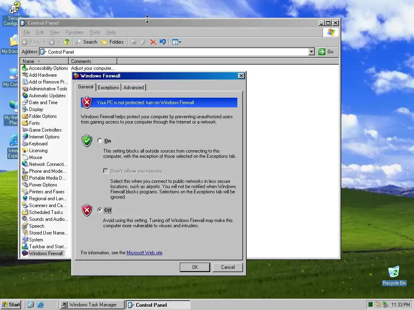Tick the Don't allow exceptions checkbox
This screenshot has height=310, width=414.
(x=106, y=171)
